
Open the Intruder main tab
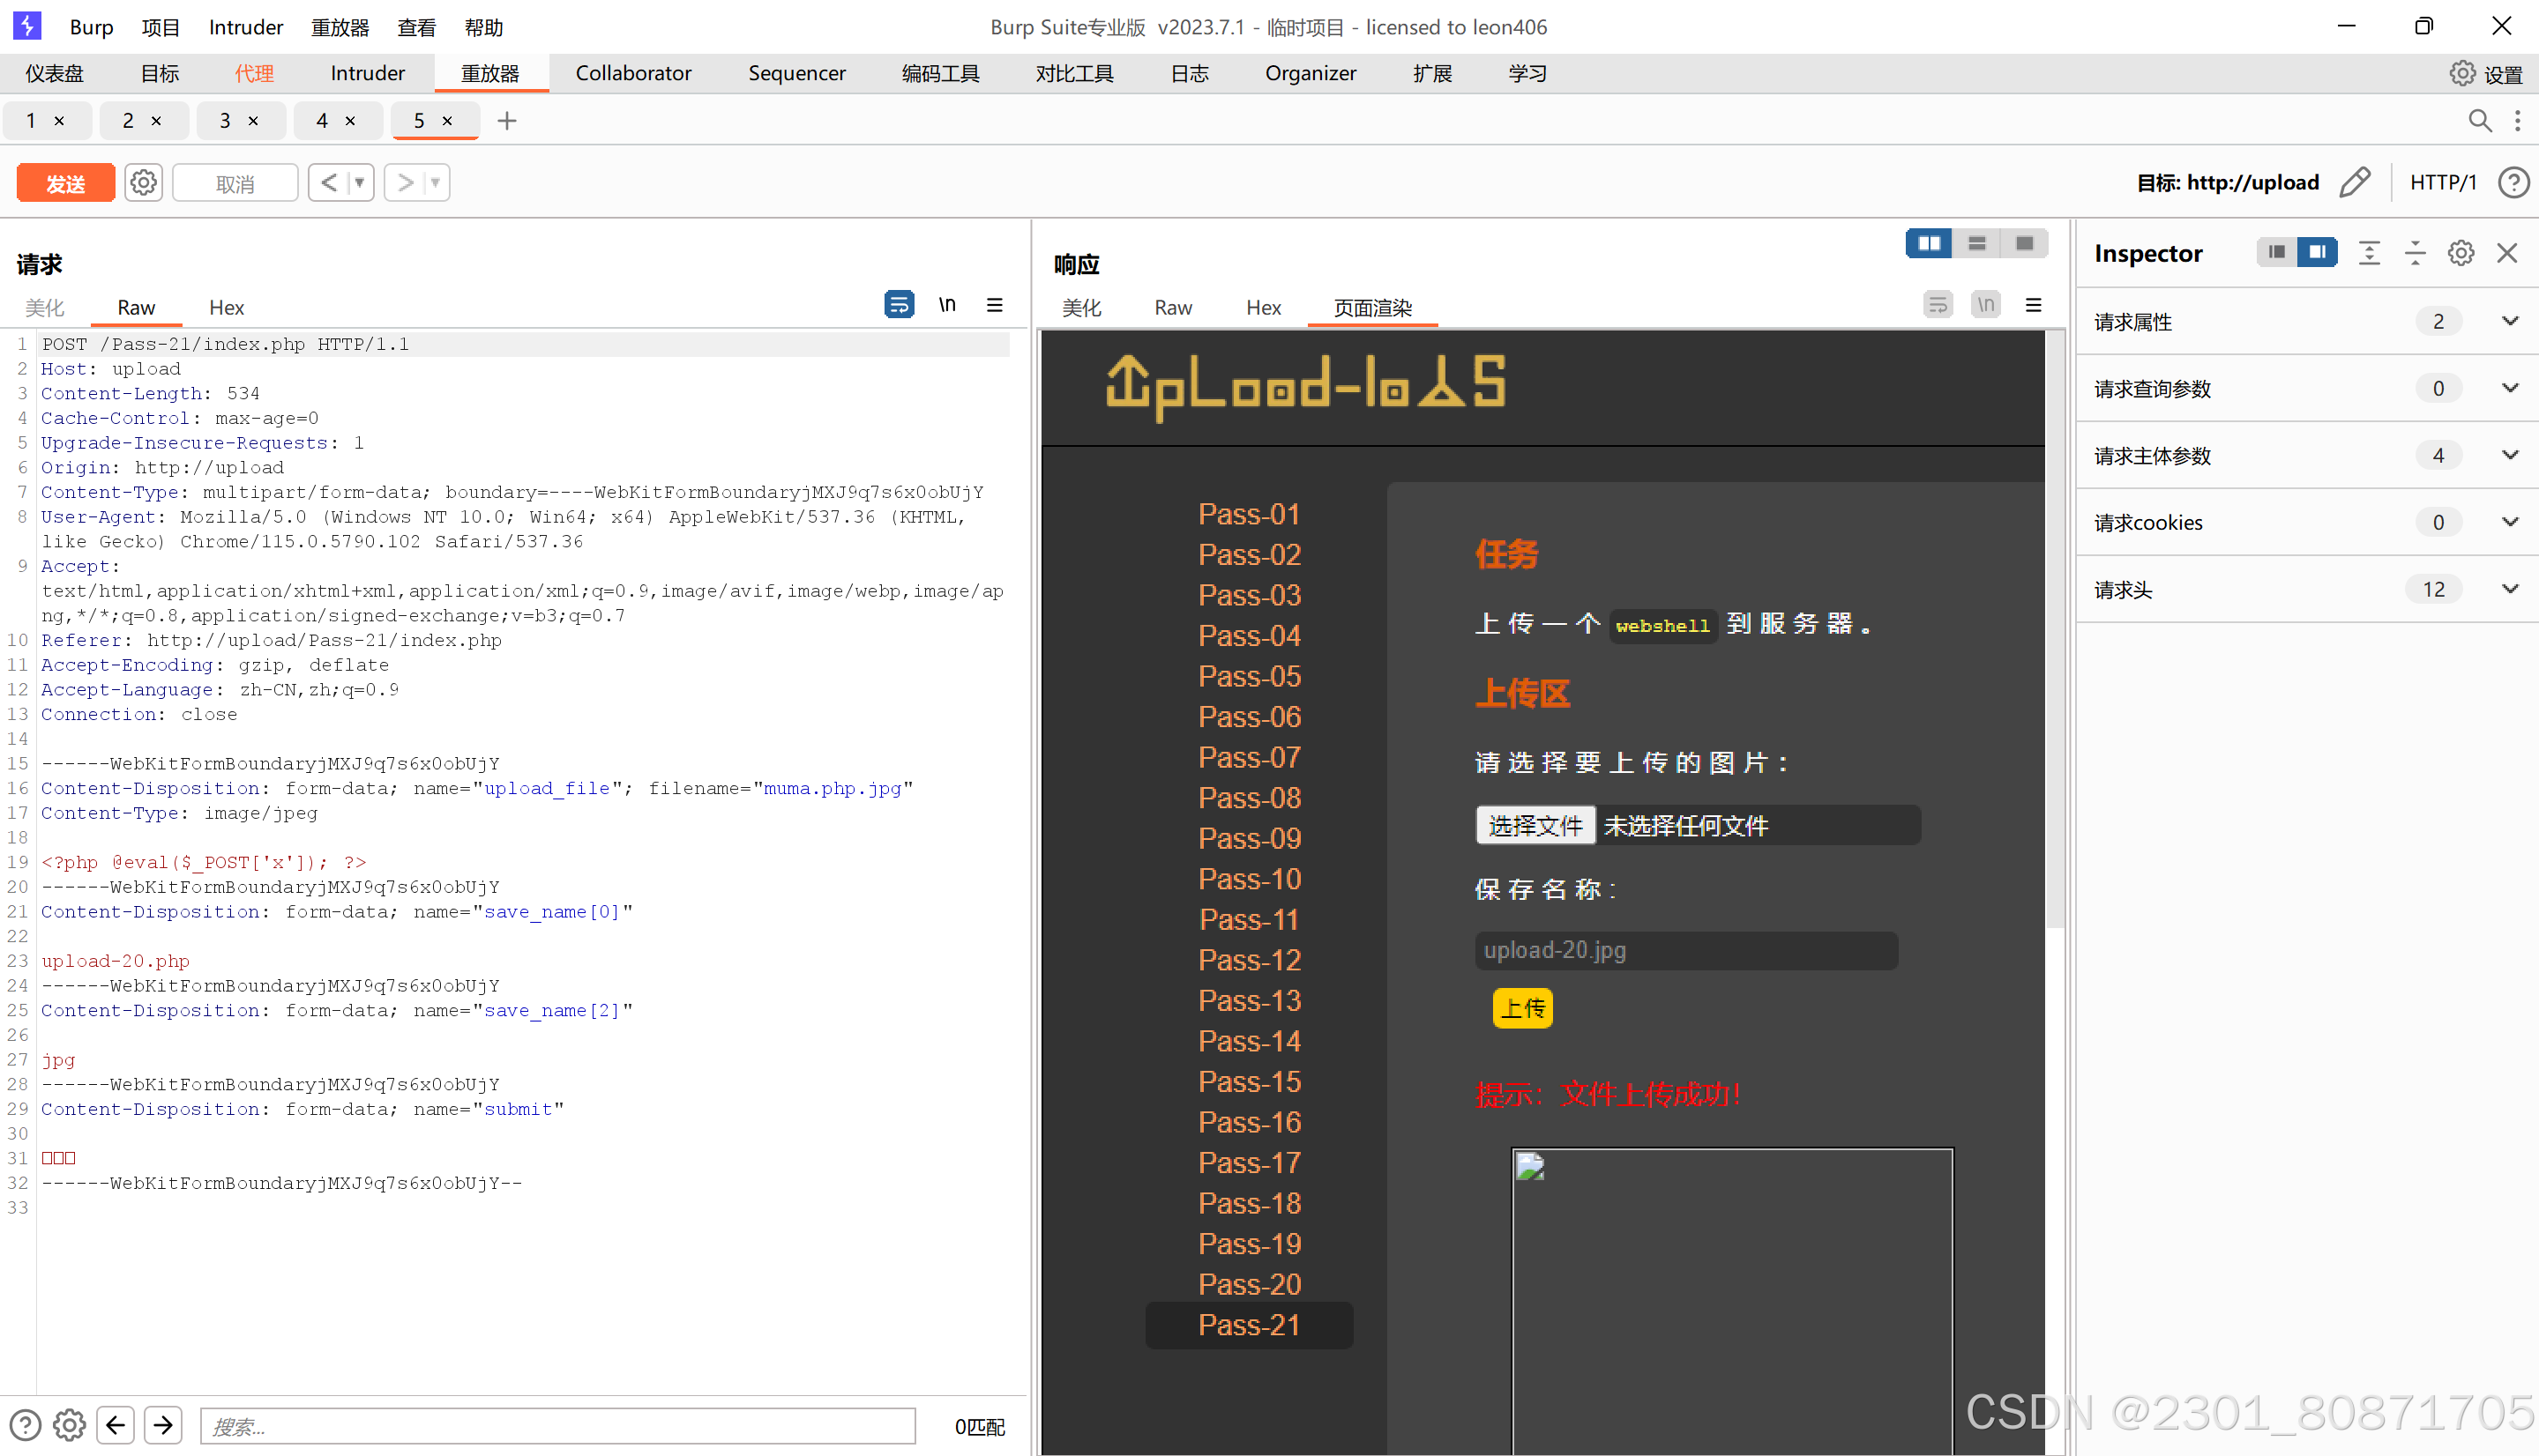(x=367, y=73)
